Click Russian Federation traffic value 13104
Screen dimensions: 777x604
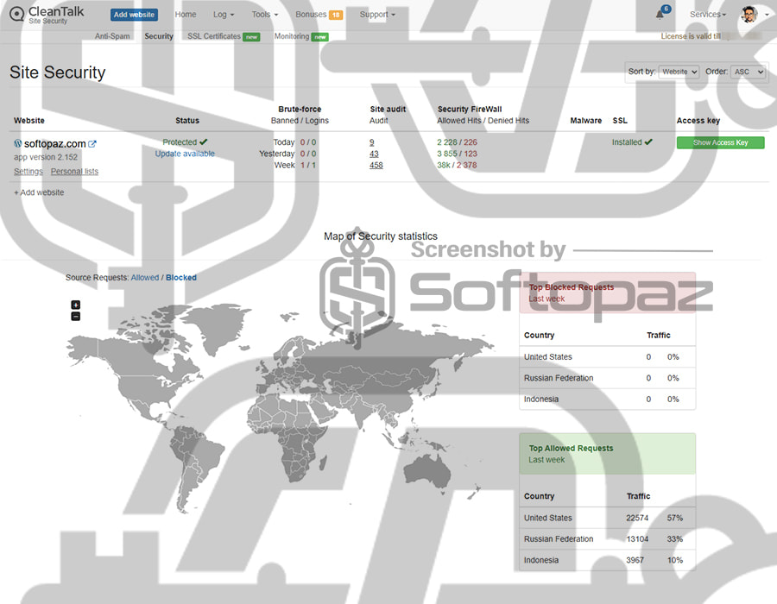tap(637, 539)
